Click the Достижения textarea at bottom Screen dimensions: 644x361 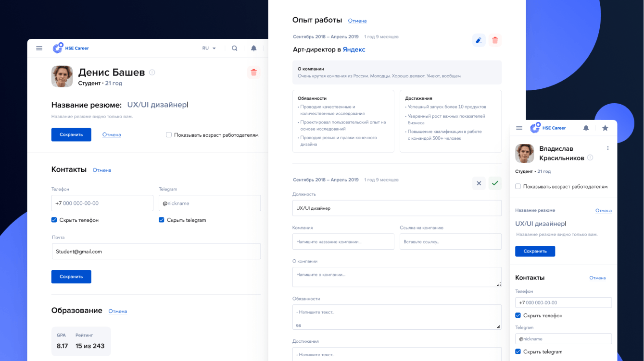[397, 354]
